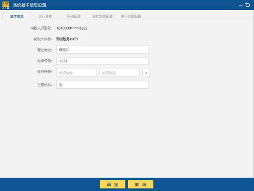Image resolution: width=254 pixels, height=191 pixels.
Task: Open the 网络配置 tab
Action: pyautogui.click(x=74, y=17)
